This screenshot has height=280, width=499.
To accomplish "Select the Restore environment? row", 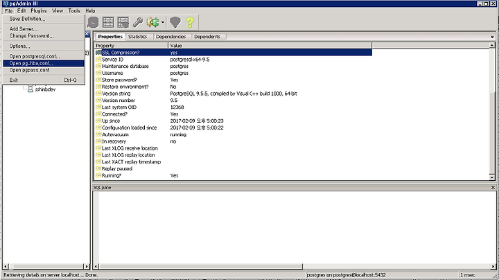I will point(234,87).
